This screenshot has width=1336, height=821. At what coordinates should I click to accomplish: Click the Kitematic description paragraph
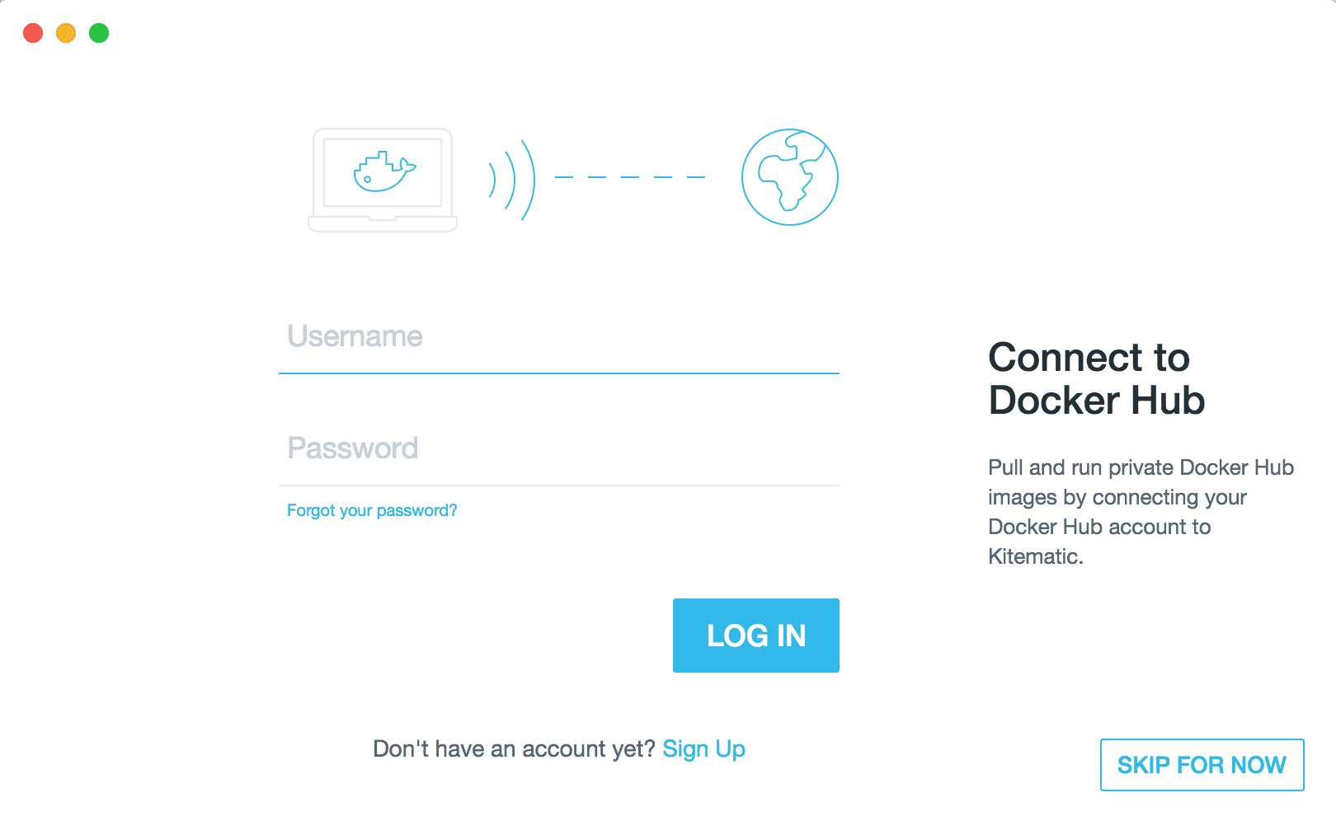[x=1141, y=512]
